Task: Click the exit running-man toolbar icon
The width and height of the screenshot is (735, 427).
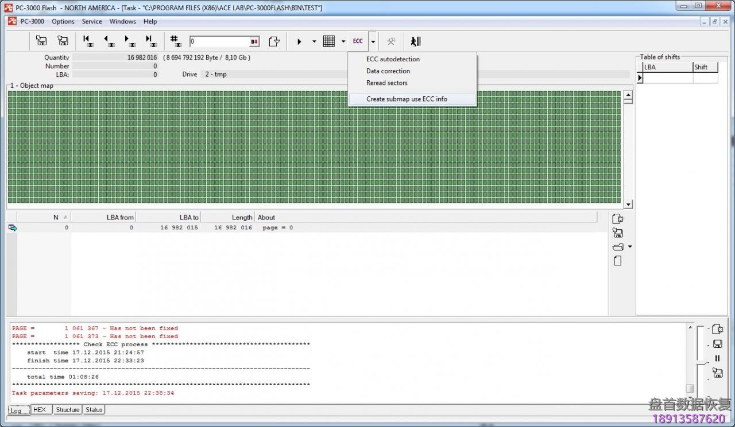Action: coord(416,41)
